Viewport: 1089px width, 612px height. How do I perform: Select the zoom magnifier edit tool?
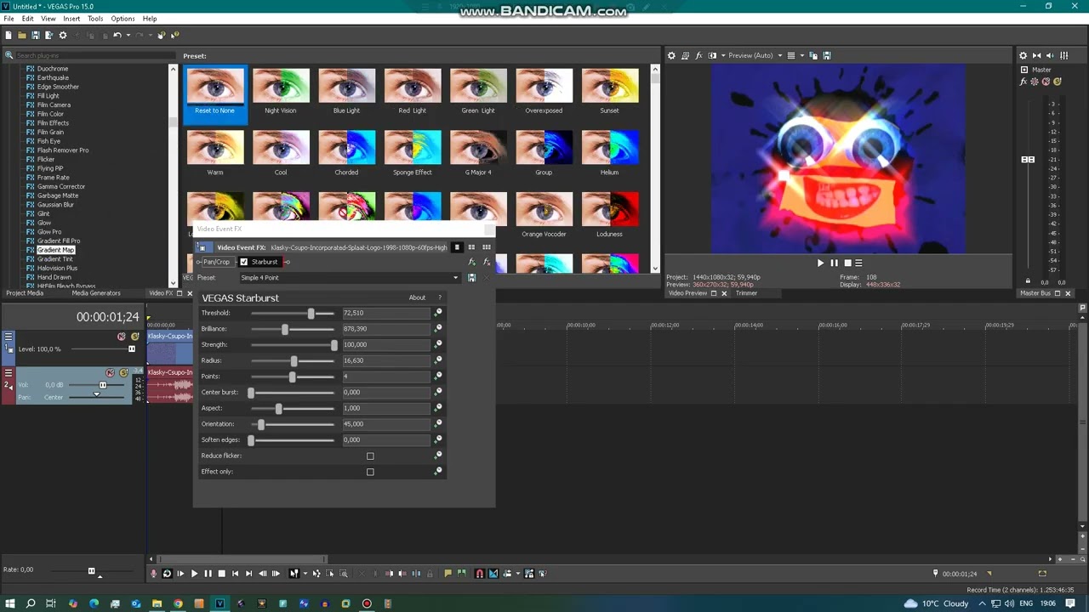[343, 574]
